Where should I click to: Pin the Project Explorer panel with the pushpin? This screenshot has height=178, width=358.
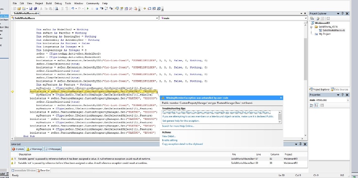[343, 14]
